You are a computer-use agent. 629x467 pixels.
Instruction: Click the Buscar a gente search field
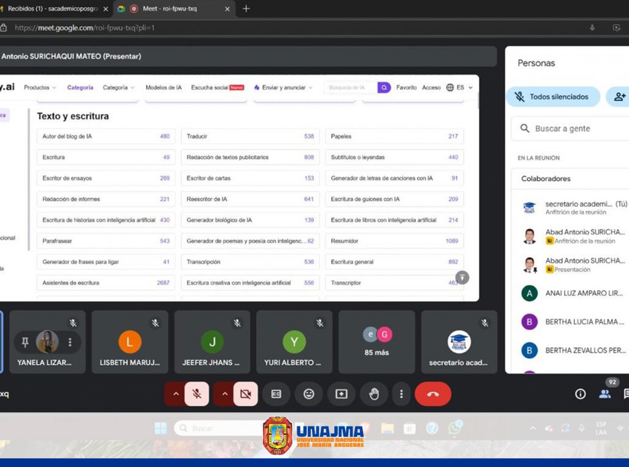pos(571,128)
